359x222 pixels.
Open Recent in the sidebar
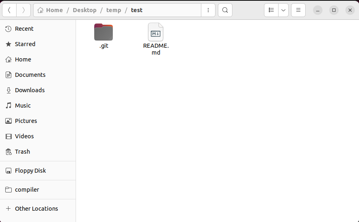(38, 29)
